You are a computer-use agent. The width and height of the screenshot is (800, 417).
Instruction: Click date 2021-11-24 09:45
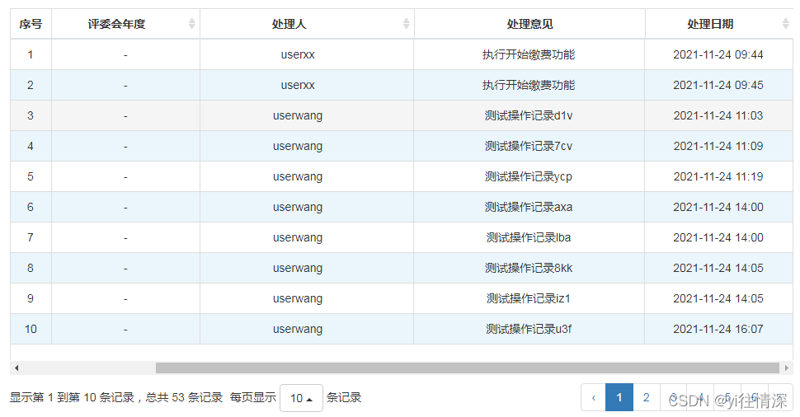tap(718, 85)
